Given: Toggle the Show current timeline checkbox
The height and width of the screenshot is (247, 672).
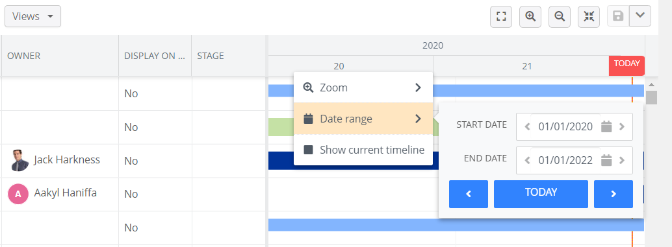Looking at the screenshot, I should [308, 150].
